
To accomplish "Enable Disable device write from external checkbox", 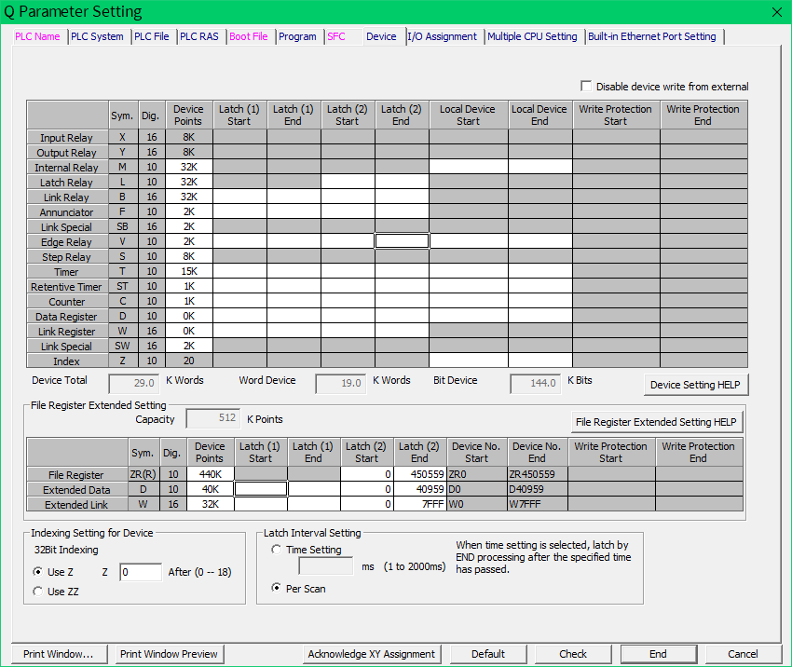I will [586, 86].
